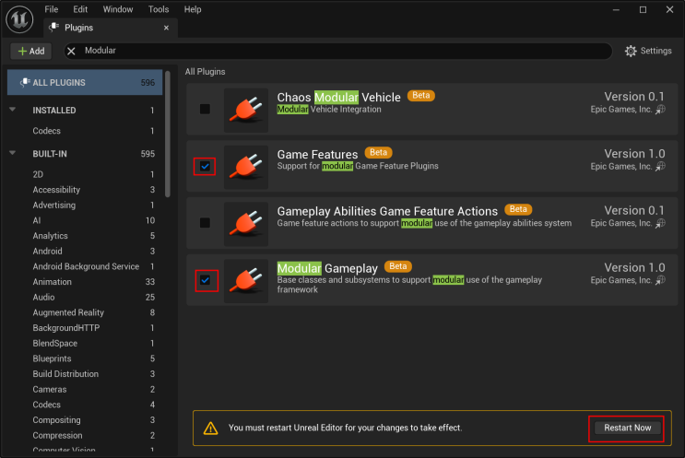685x458 pixels.
Task: Close the Plugins tab
Action: coord(166,28)
